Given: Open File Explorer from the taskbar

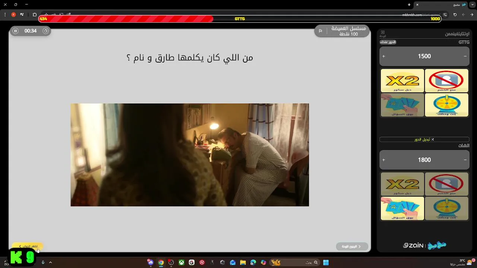Looking at the screenshot, I should (243, 262).
